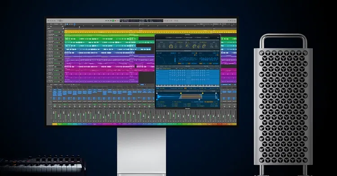Click the playhead marker on the ruler
The width and height of the screenshot is (337, 176).
point(79,26)
